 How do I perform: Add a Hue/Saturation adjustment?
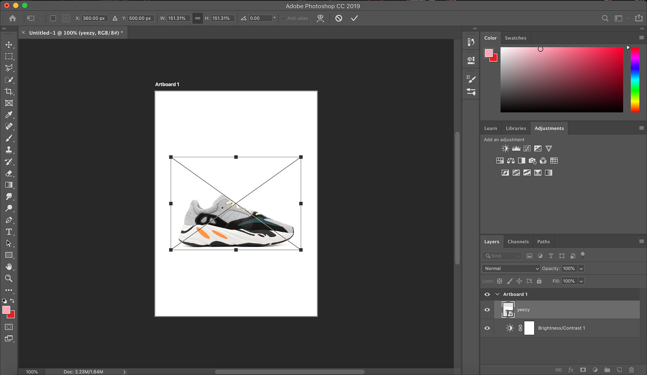click(500, 161)
